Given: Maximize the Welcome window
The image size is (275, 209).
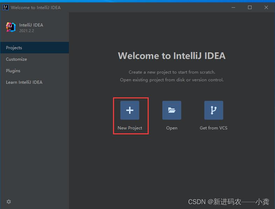Looking at the screenshot, I should click(250, 7).
